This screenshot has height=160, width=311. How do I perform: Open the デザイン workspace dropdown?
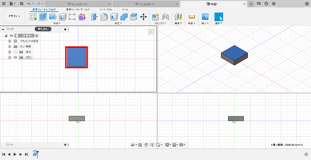14,16
